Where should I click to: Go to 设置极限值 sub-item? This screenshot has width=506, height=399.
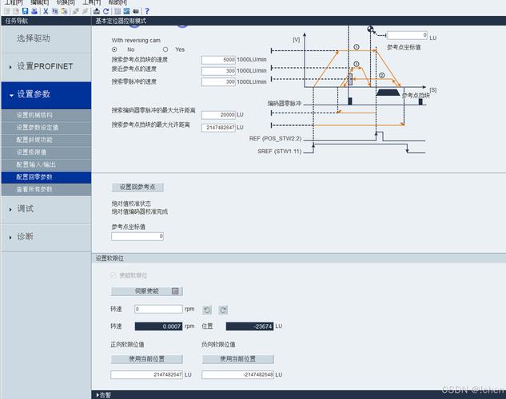coord(46,152)
